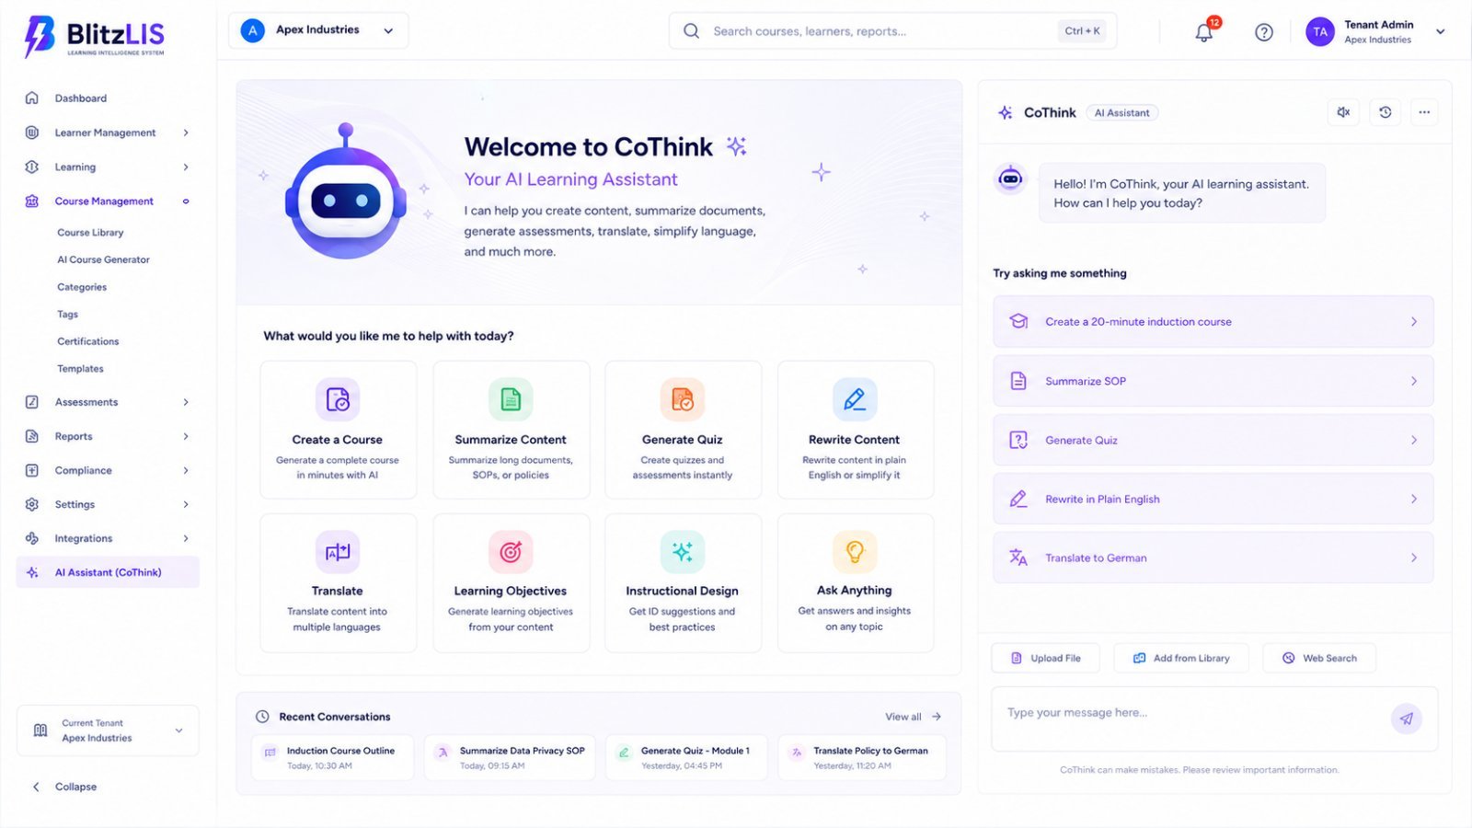Expand the Compliance chevron

[x=186, y=470]
